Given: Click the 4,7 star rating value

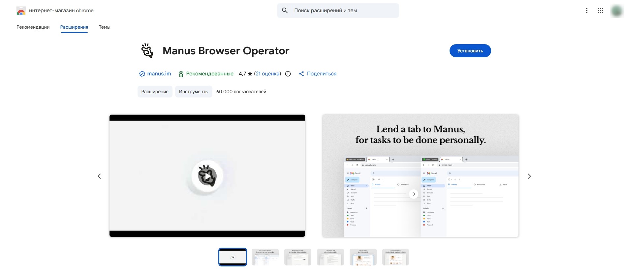Looking at the screenshot, I should tap(246, 74).
